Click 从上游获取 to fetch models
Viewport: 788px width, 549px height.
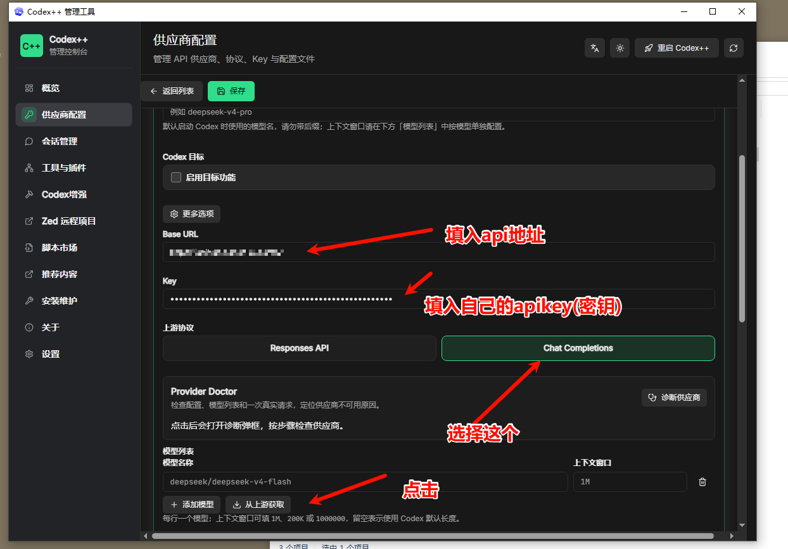click(x=258, y=505)
